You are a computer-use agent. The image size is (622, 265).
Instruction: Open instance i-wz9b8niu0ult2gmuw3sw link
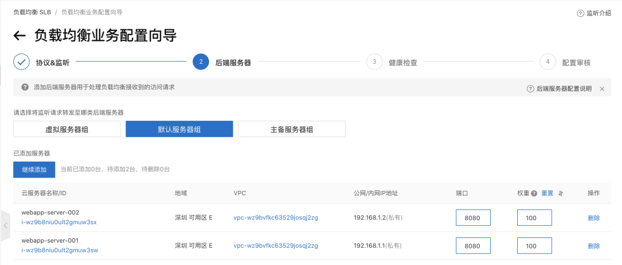60,251
